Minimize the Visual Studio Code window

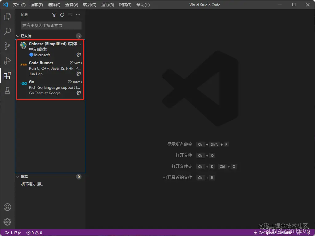pos(280,5)
